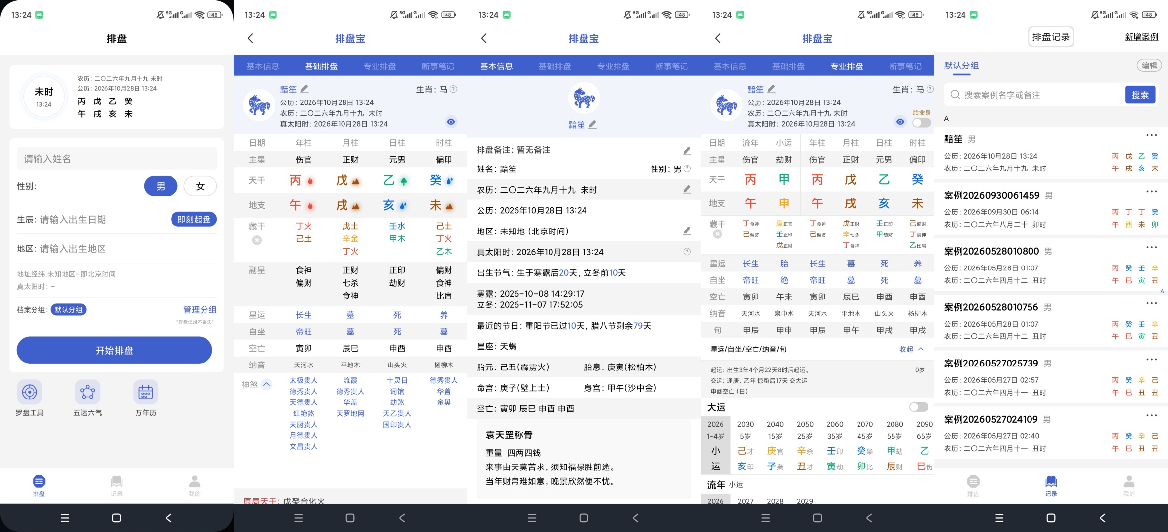Go back from the 基础排盘 screen
This screenshot has height=532, width=1168.
[250, 38]
